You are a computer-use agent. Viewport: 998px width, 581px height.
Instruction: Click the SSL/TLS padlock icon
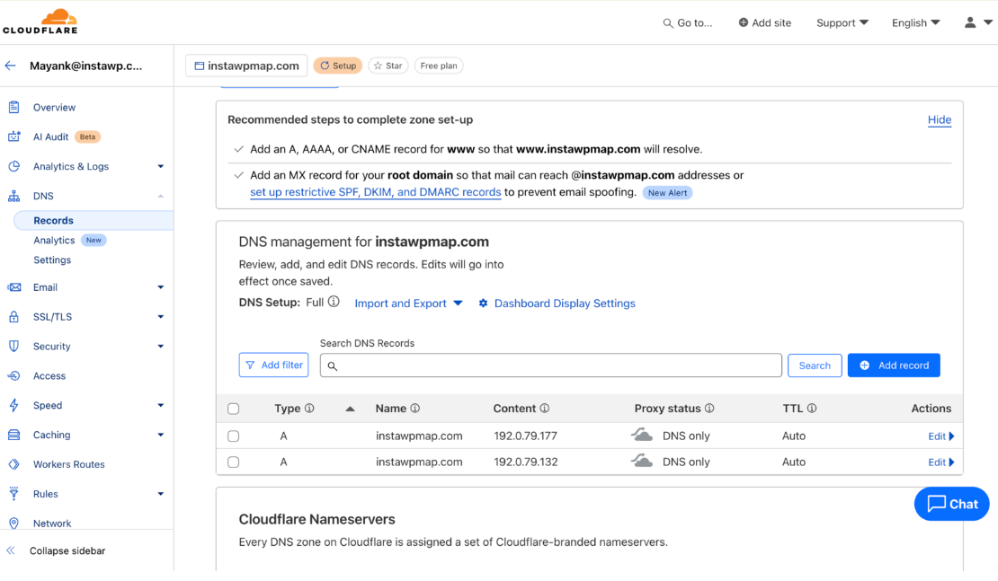coord(14,317)
